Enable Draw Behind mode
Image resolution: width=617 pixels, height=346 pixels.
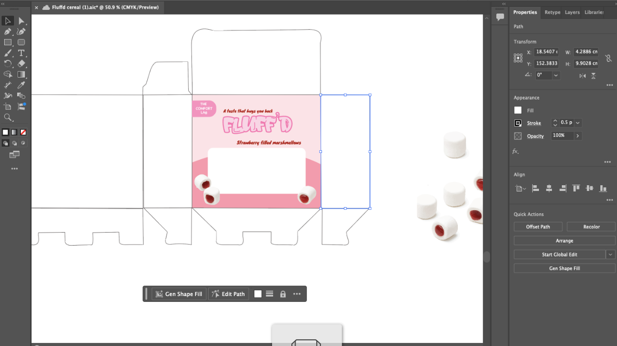point(15,143)
